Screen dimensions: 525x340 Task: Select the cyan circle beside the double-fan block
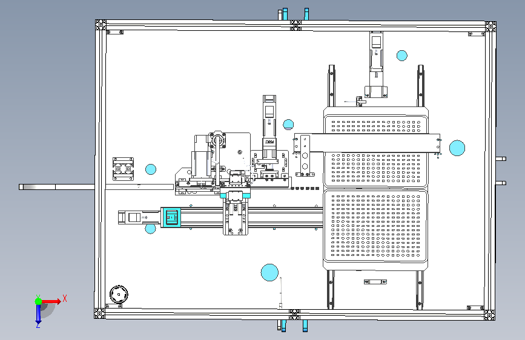click(151, 169)
